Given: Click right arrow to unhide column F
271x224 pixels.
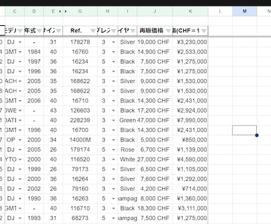Looking at the screenshot, I should [x=65, y=11].
